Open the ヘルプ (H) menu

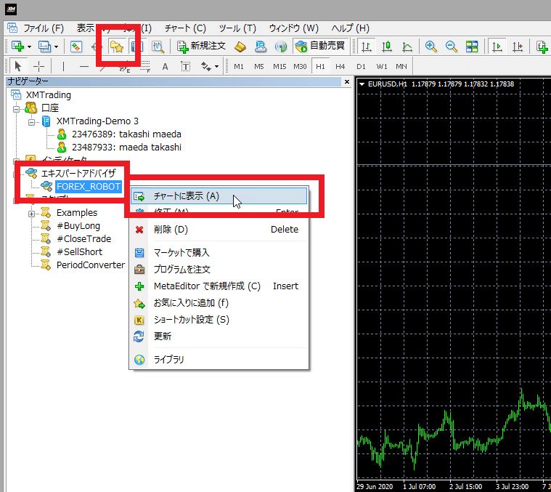[351, 28]
